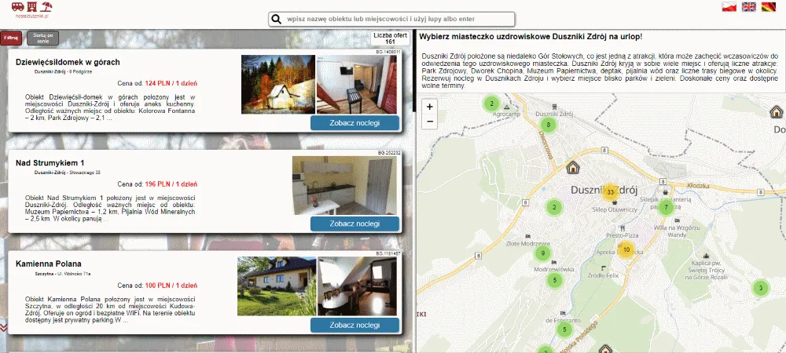Open the Sortuj po cenie sort button

42,38
